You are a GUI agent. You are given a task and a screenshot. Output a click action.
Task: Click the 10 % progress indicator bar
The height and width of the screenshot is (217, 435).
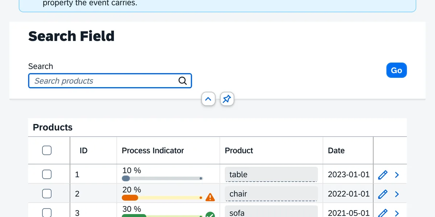click(162, 178)
